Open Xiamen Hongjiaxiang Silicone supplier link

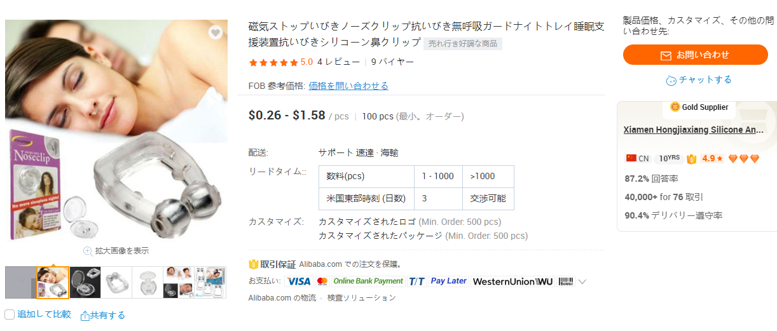[x=693, y=130]
